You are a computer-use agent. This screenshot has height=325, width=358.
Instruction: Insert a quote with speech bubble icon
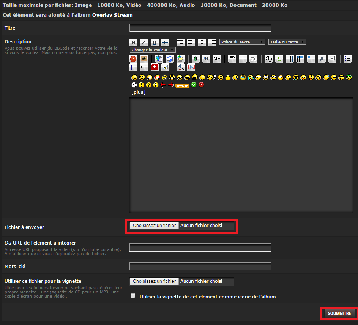click(332, 59)
